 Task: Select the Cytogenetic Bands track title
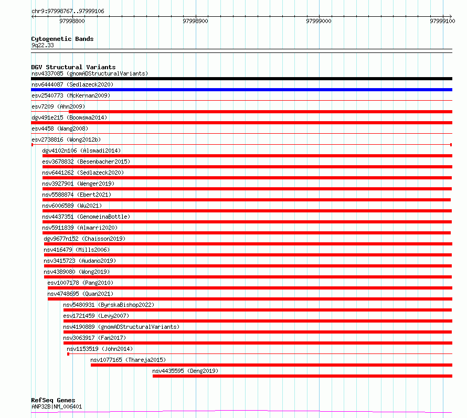click(x=62, y=39)
